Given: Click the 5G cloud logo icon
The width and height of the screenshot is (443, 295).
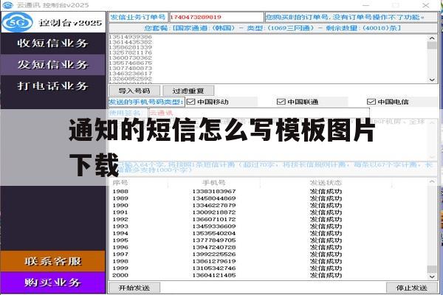Looking at the screenshot, I should coord(18,22).
